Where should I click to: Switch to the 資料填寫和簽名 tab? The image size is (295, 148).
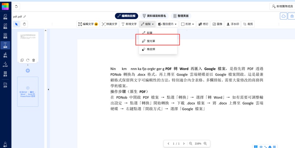coord(154,16)
